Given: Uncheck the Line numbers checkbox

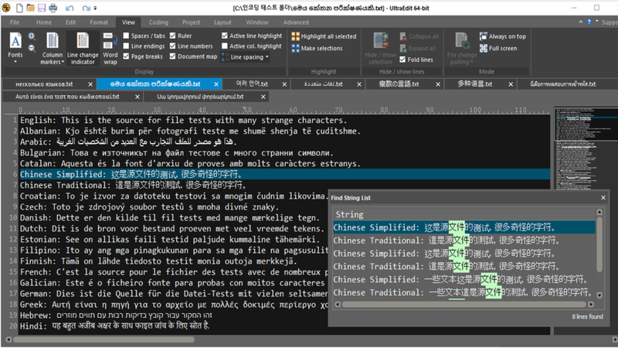Looking at the screenshot, I should (172, 46).
